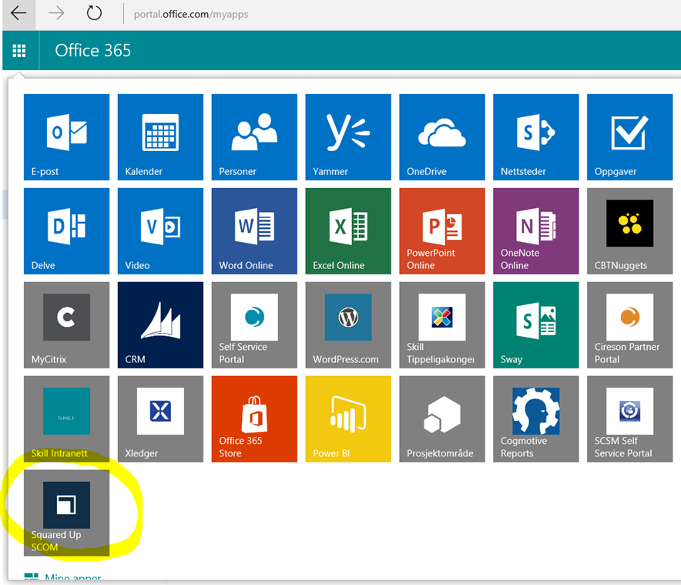Screen dimensions: 681x585
Task: Open the E-post mail tile
Action: click(x=66, y=137)
